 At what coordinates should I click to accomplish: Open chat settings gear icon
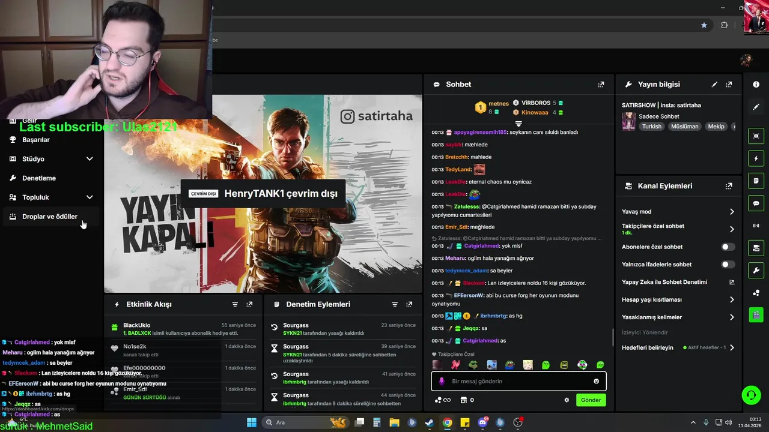click(567, 400)
